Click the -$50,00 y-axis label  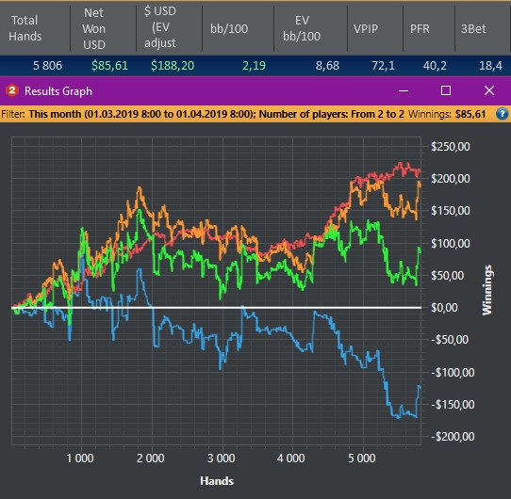pos(450,340)
